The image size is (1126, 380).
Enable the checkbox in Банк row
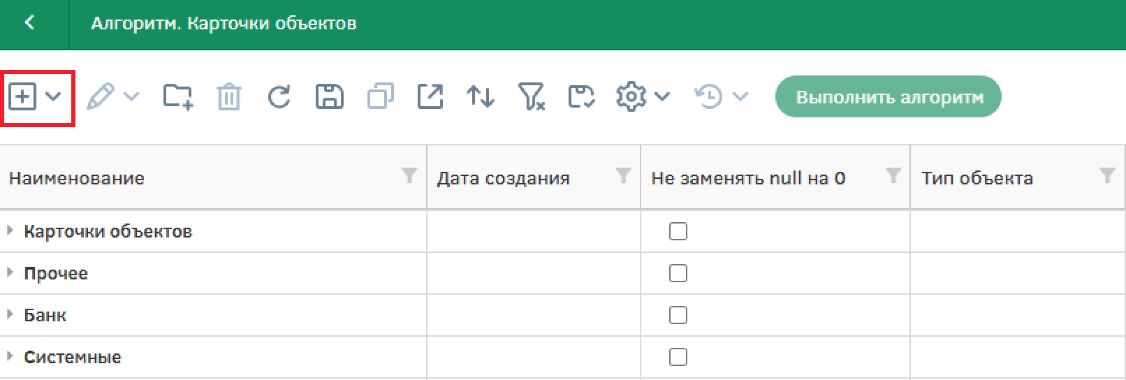coord(678,315)
